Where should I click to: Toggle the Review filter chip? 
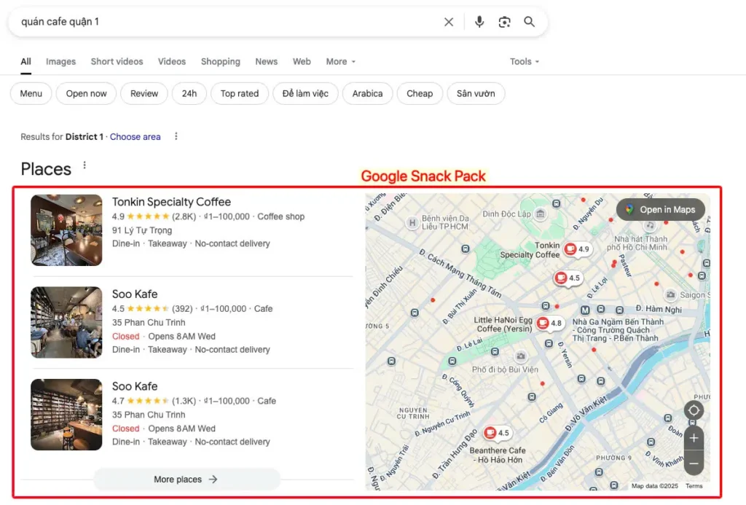click(144, 93)
